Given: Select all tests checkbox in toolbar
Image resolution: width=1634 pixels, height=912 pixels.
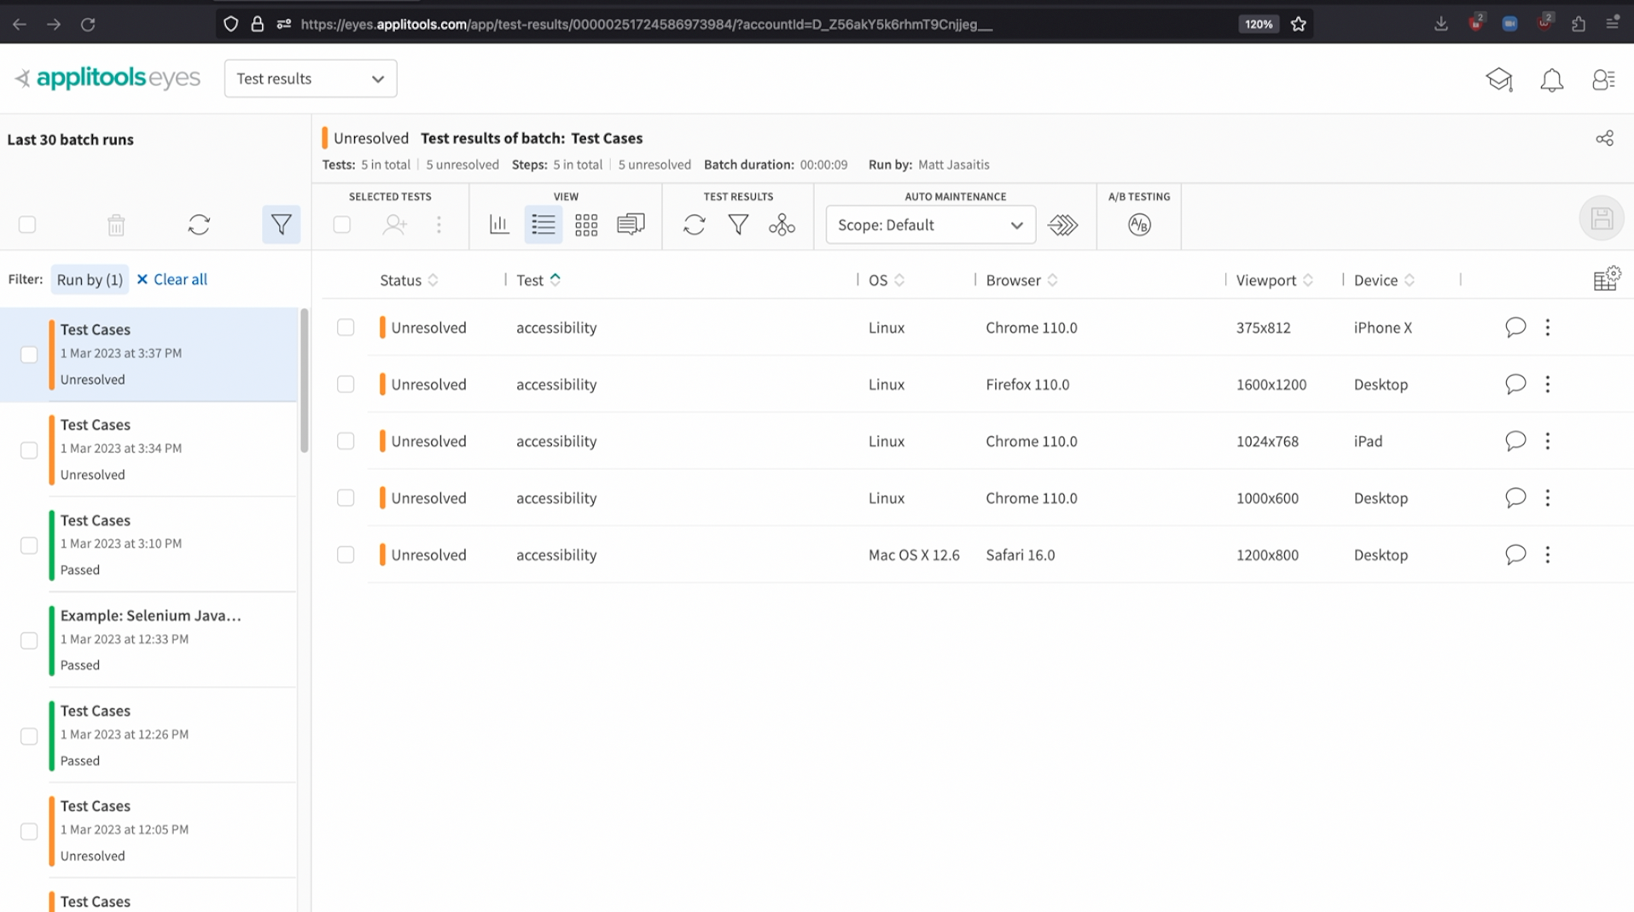Looking at the screenshot, I should coord(342,224).
